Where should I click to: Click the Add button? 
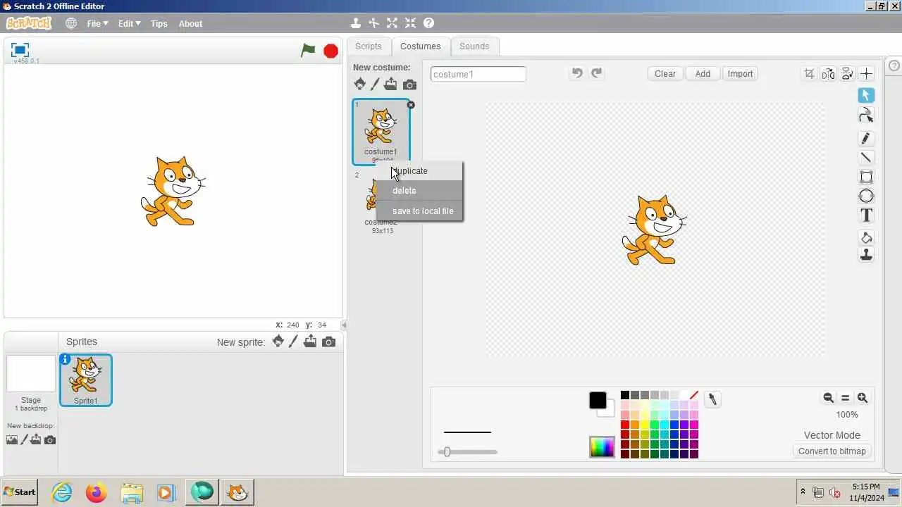(x=703, y=73)
